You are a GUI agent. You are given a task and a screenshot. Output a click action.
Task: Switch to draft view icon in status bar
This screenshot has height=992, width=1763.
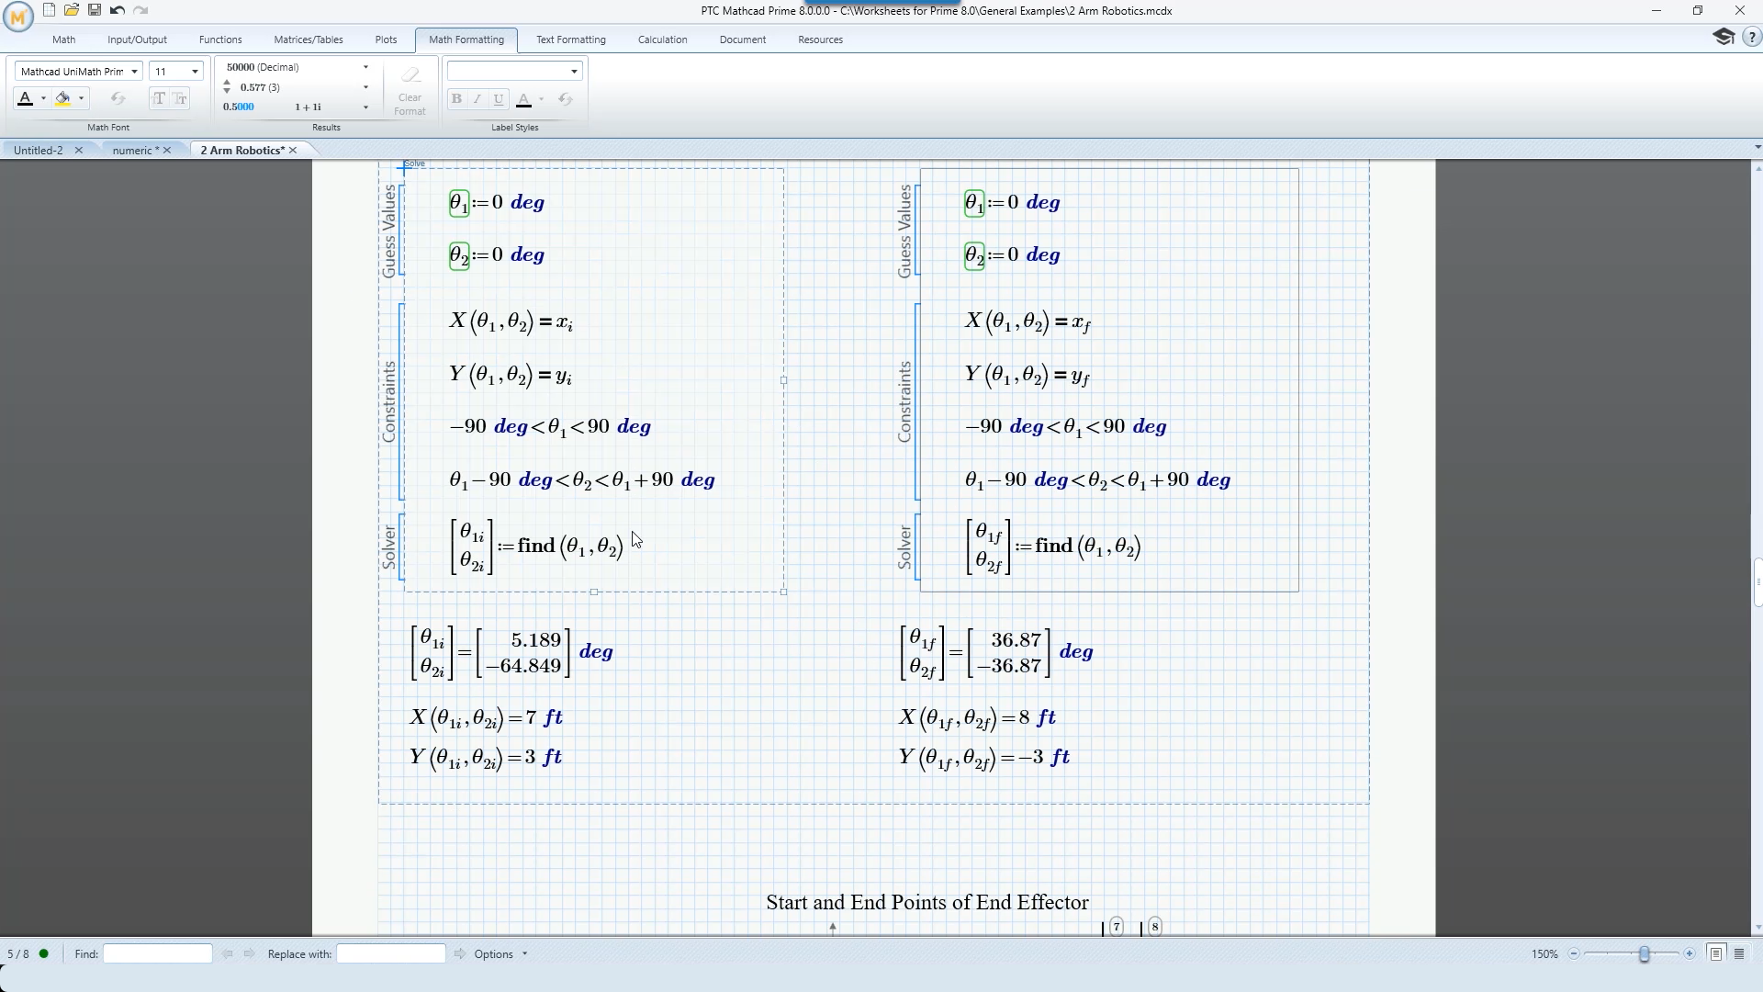tap(1739, 953)
